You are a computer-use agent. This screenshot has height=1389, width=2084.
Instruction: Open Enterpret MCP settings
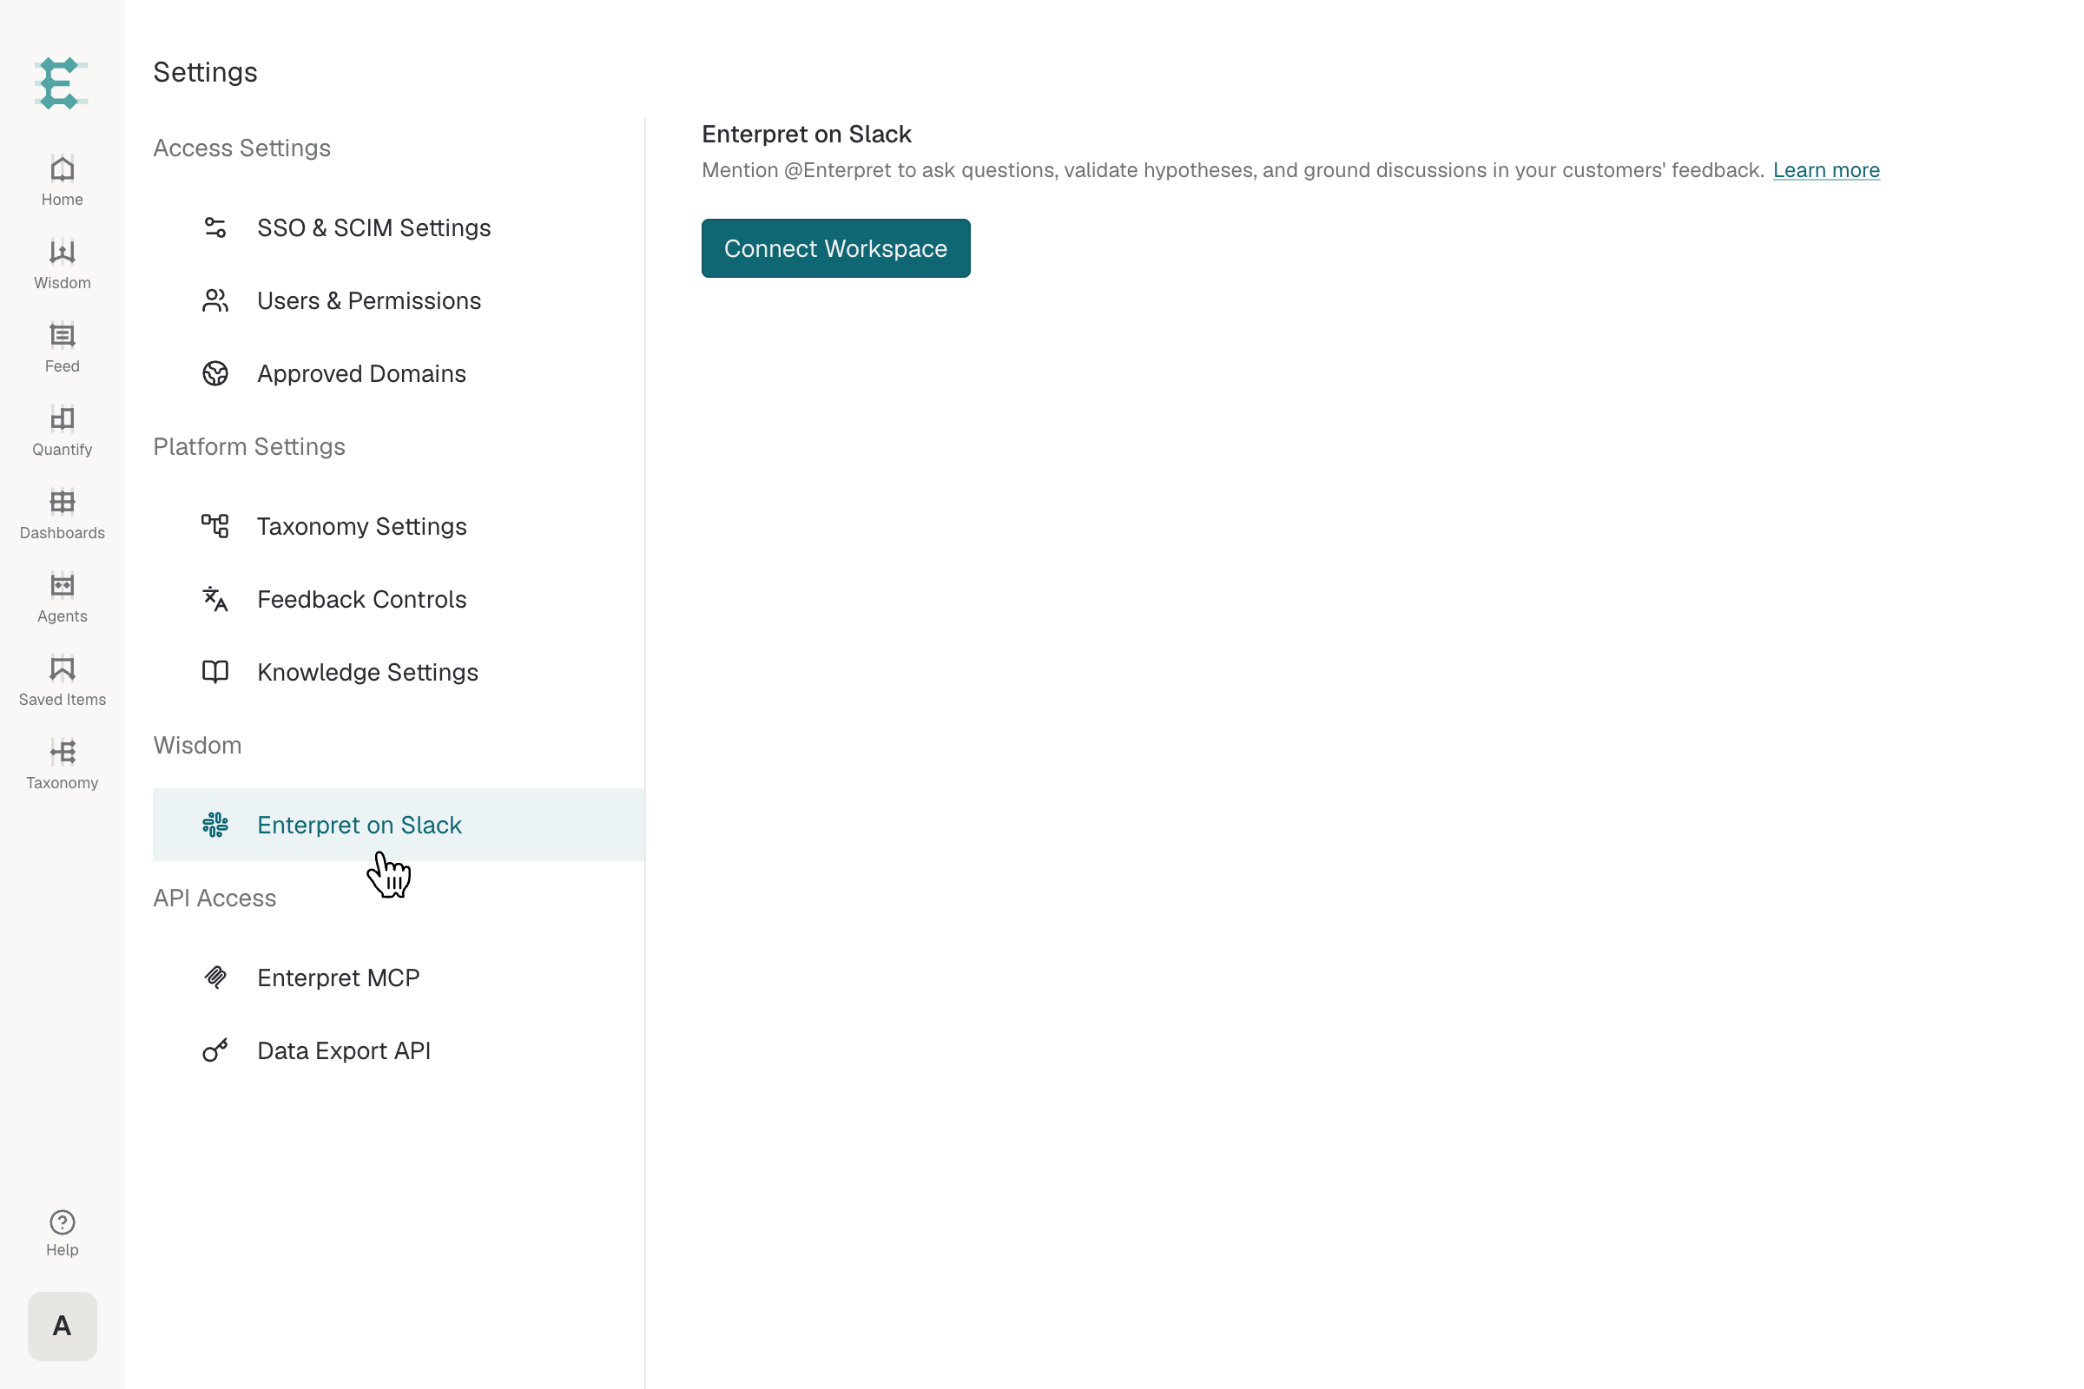[399, 978]
